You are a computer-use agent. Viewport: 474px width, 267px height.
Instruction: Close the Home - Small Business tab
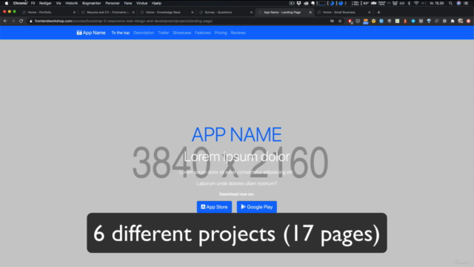coord(369,12)
